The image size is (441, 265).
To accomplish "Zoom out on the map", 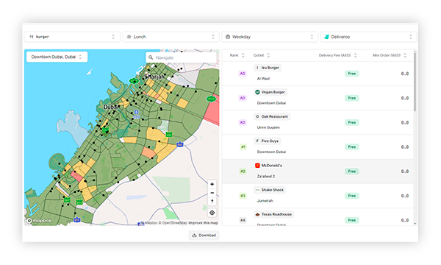I will point(212,193).
